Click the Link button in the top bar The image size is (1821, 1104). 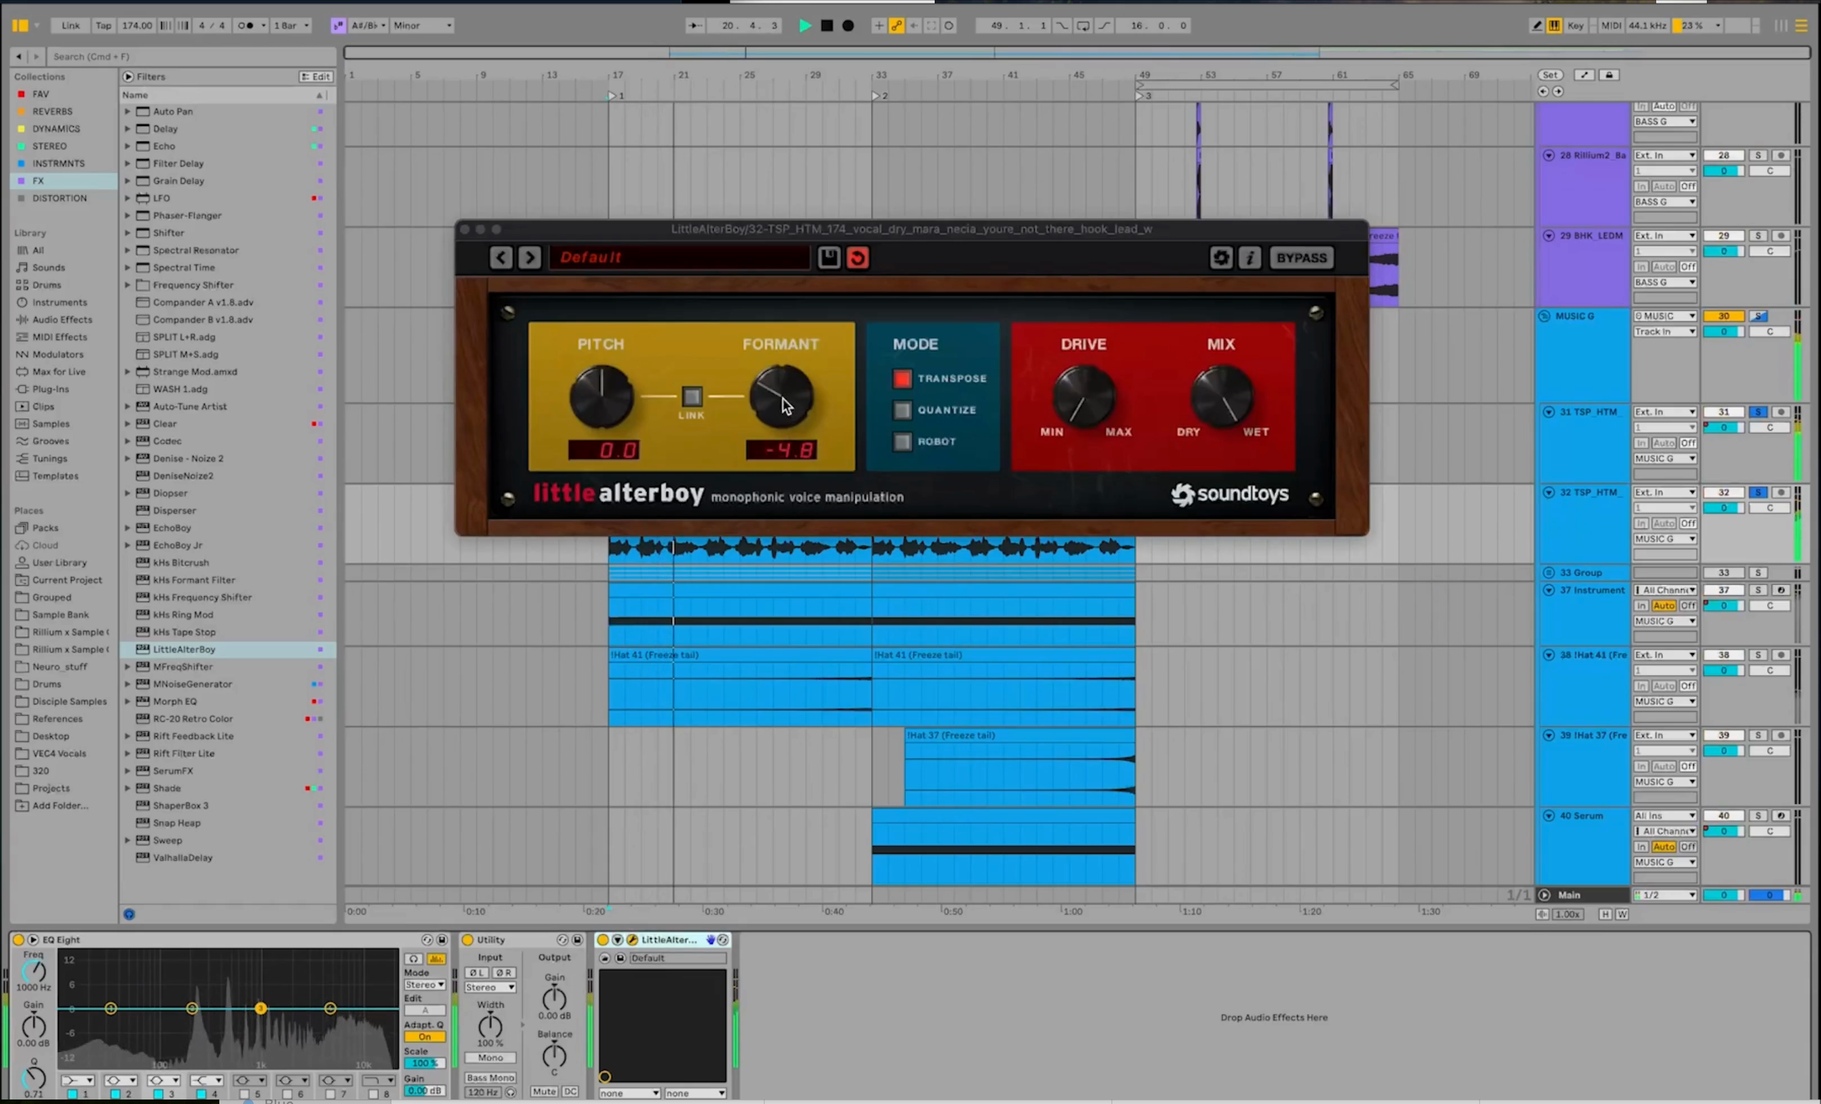point(71,25)
